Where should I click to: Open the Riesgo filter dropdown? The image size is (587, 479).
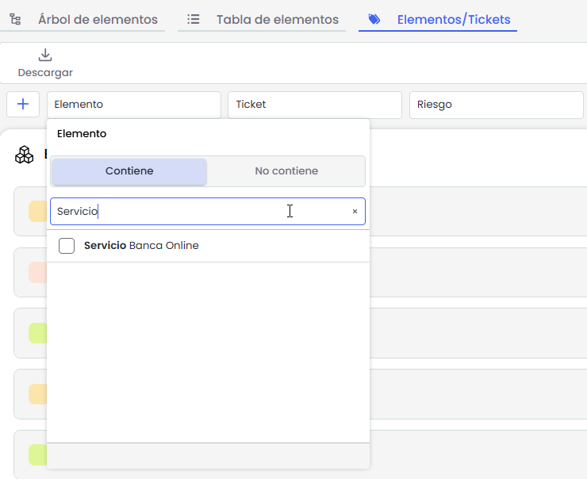495,105
